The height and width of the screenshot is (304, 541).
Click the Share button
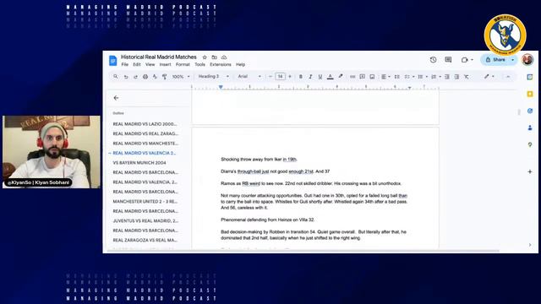[495, 60]
